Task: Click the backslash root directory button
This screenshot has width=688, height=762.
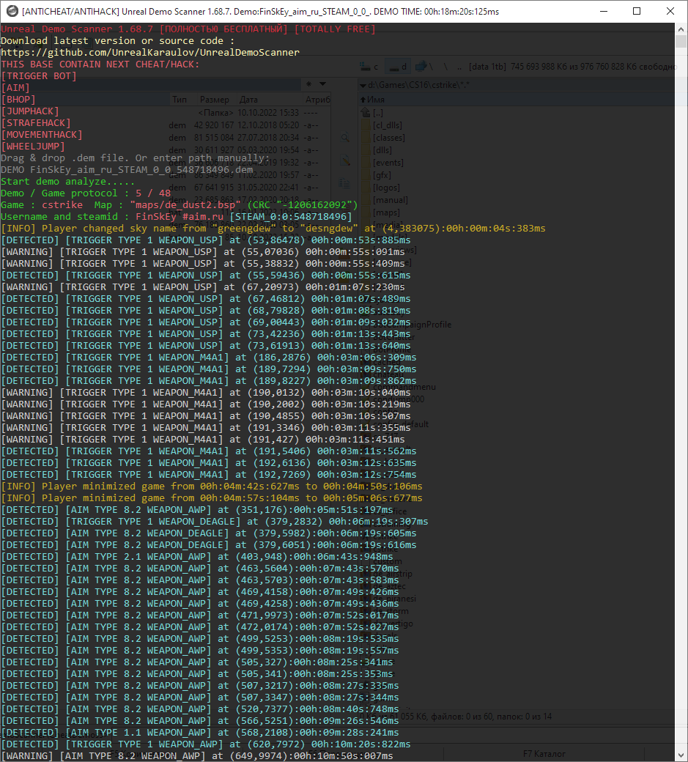Action: (x=445, y=67)
